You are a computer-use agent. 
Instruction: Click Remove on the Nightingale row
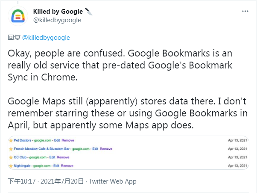coord(67,166)
